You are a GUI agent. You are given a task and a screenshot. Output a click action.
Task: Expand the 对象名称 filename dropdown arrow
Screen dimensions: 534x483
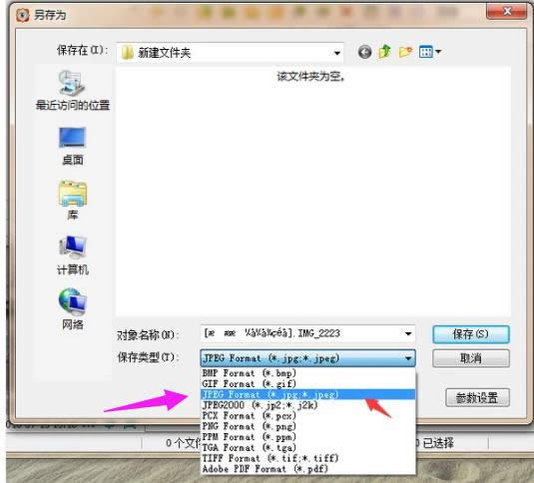(408, 333)
